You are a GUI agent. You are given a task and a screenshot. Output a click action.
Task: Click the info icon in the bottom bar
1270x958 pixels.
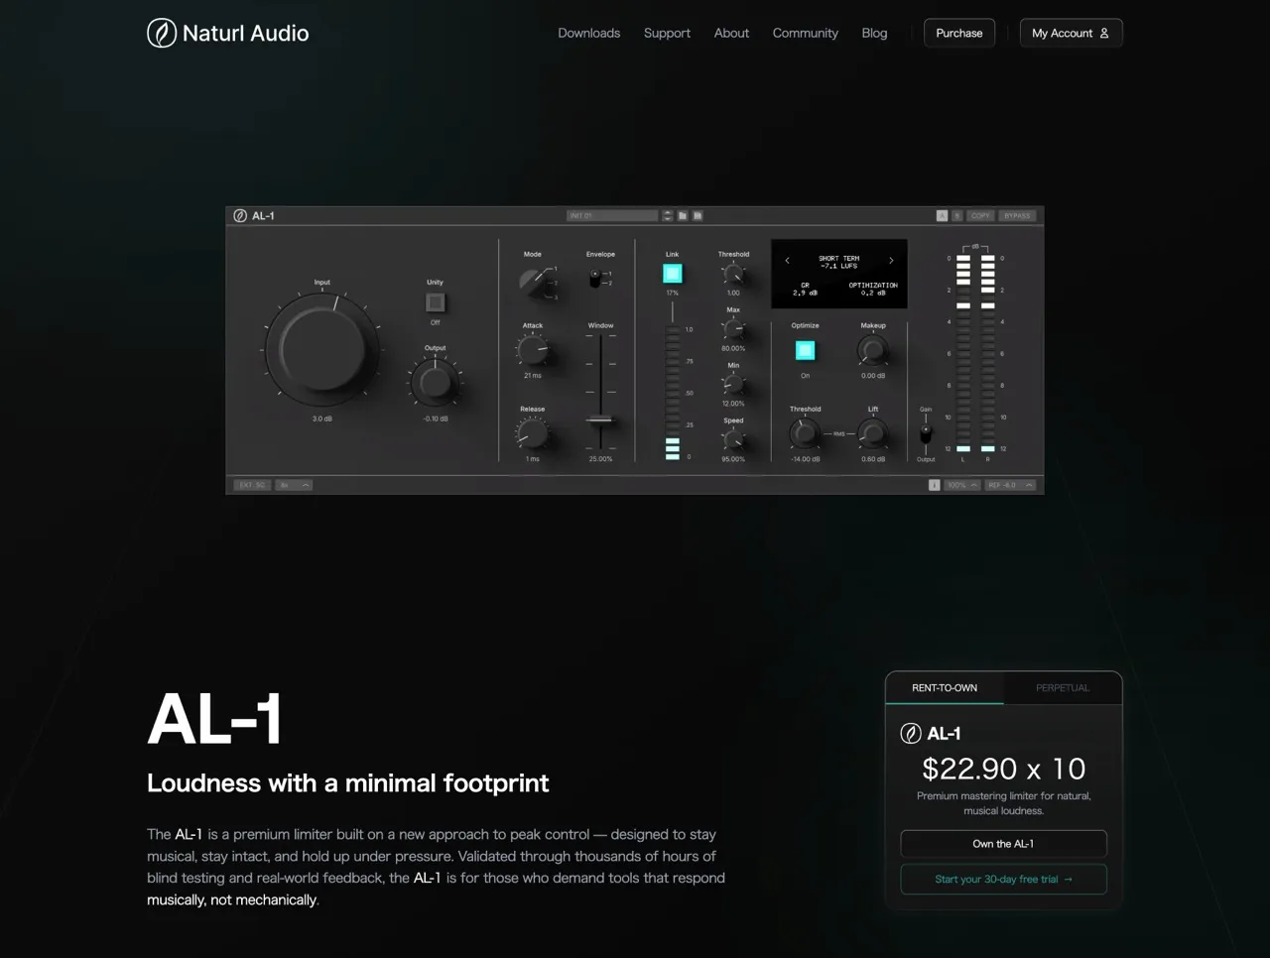(x=934, y=485)
